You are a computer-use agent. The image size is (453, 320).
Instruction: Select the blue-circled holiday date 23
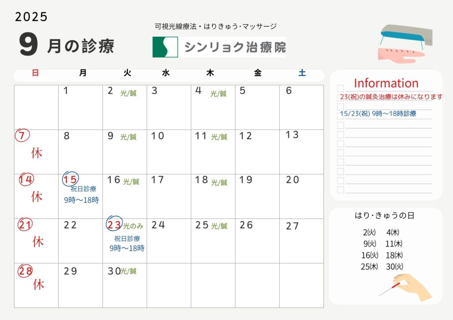tap(114, 225)
